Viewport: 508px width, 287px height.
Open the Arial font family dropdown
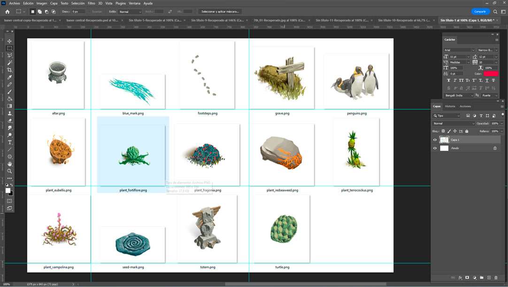point(460,50)
